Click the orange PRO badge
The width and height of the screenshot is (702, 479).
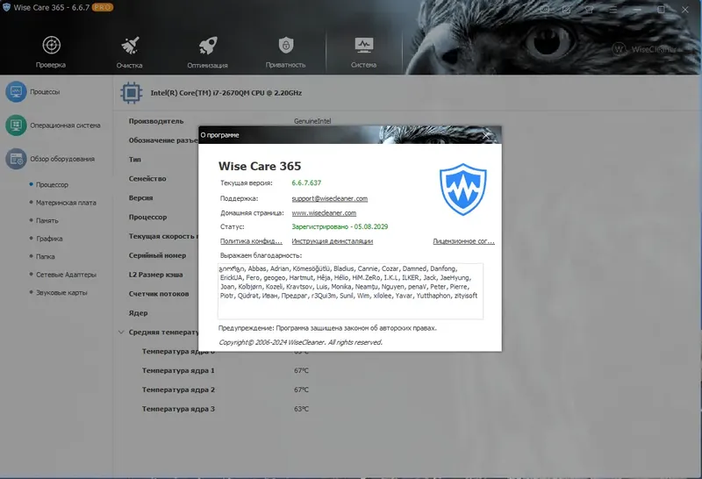coord(103,7)
